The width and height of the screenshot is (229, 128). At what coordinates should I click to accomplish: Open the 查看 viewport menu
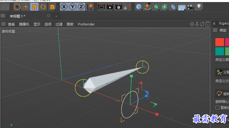click(x=11, y=24)
